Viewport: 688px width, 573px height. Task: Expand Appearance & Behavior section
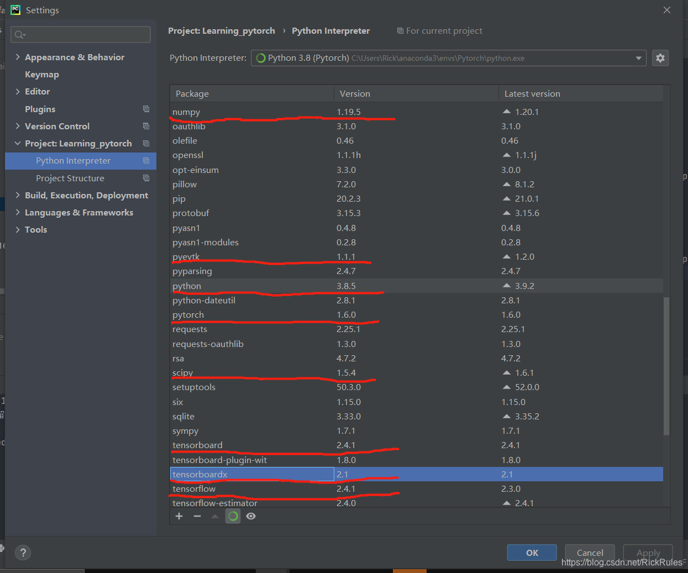[18, 57]
